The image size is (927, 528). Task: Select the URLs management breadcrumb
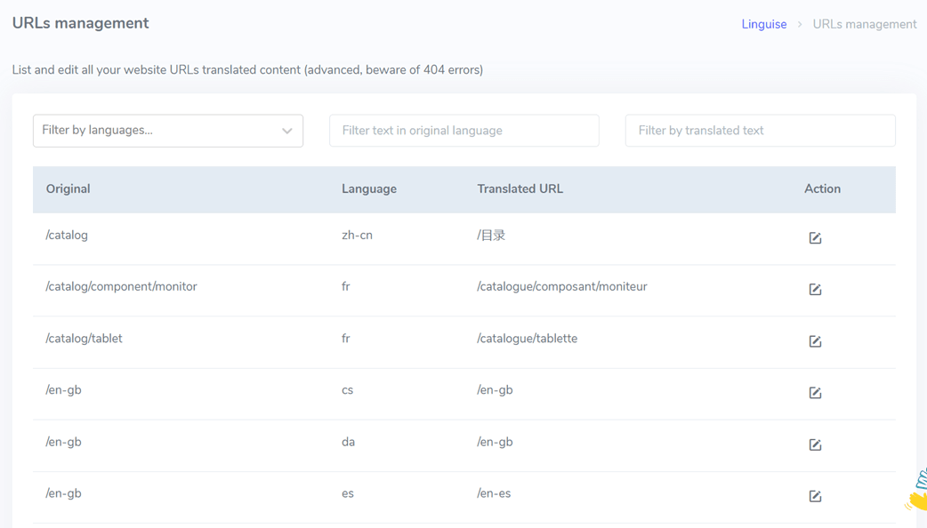865,24
